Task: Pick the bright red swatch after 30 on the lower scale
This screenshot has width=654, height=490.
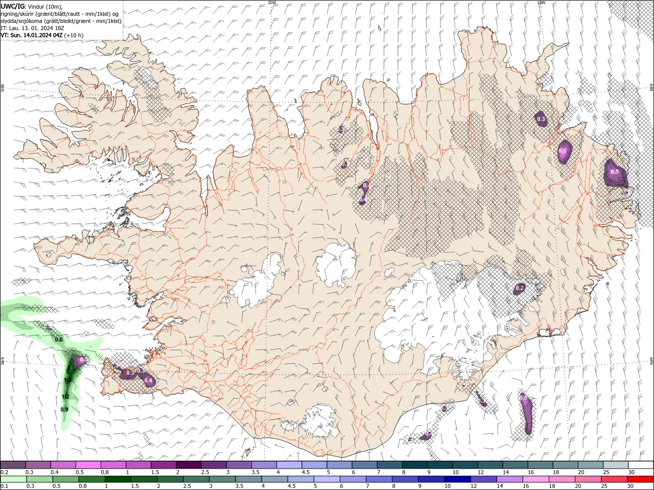Action: 640,479
